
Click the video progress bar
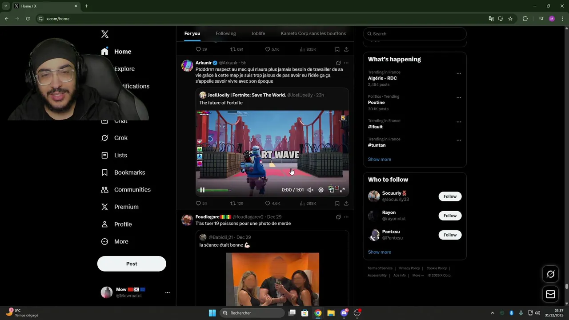click(272, 181)
